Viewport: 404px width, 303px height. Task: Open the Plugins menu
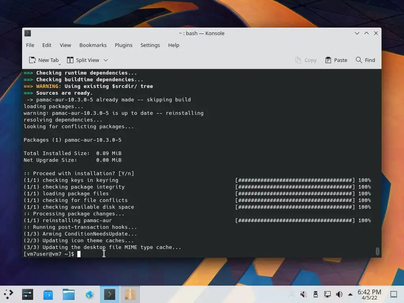point(123,45)
